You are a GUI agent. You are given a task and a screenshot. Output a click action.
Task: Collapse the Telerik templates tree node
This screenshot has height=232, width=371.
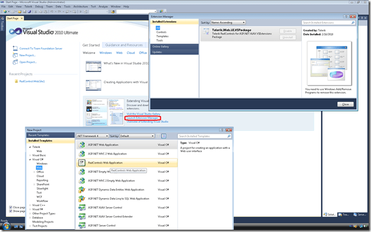pyautogui.click(x=30, y=147)
